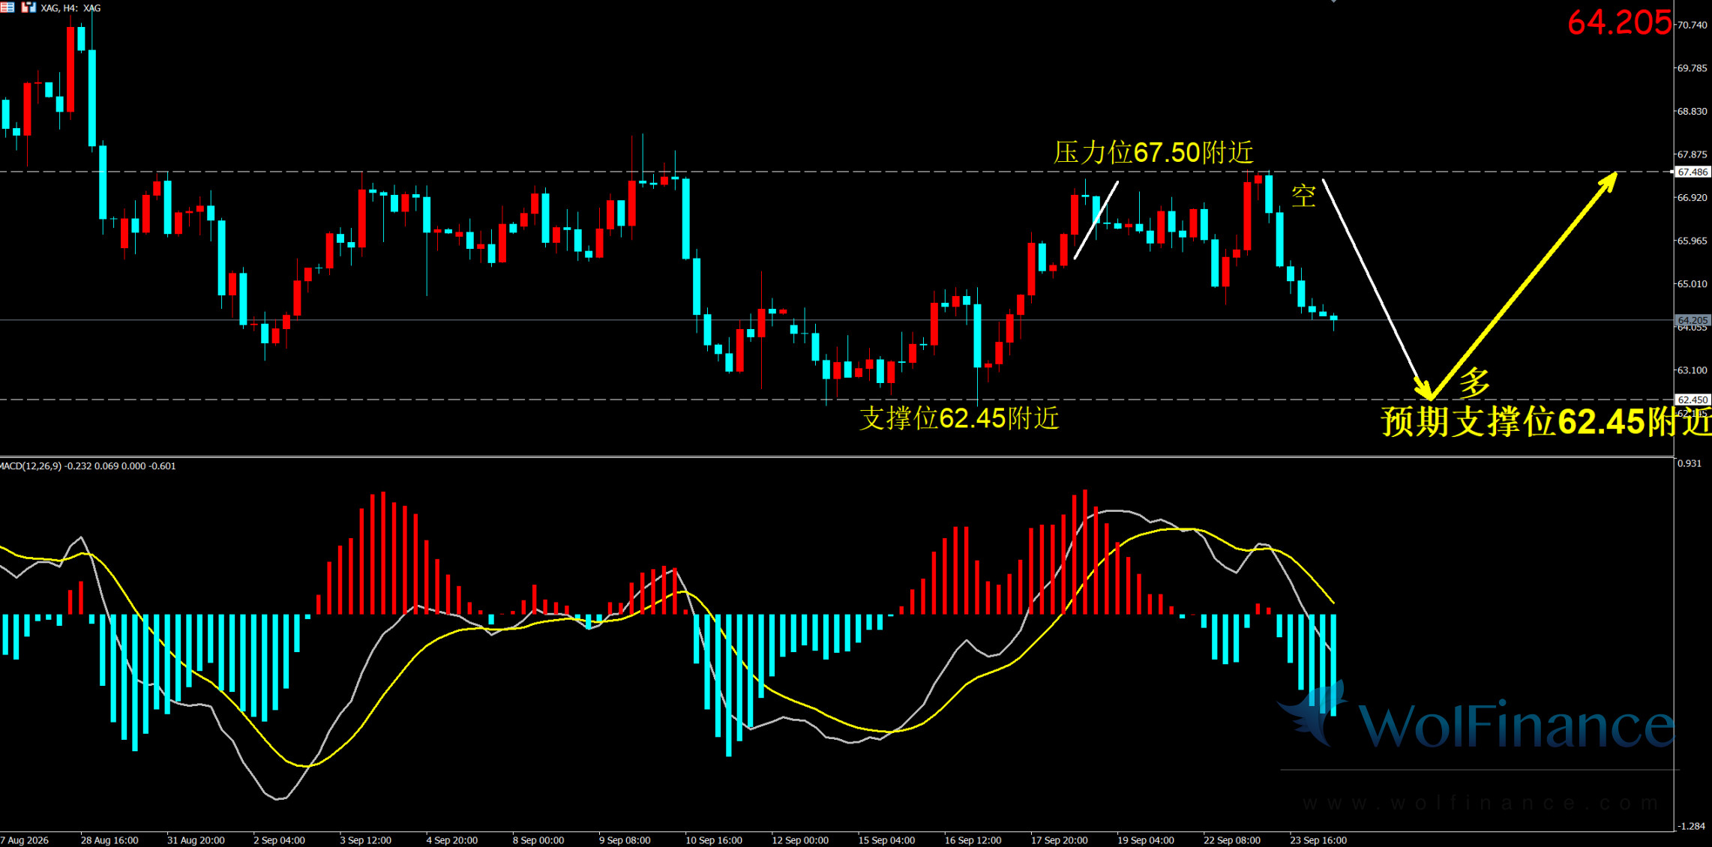Click the red 64.205 price readout
The image size is (1712, 847).
click(x=1618, y=22)
